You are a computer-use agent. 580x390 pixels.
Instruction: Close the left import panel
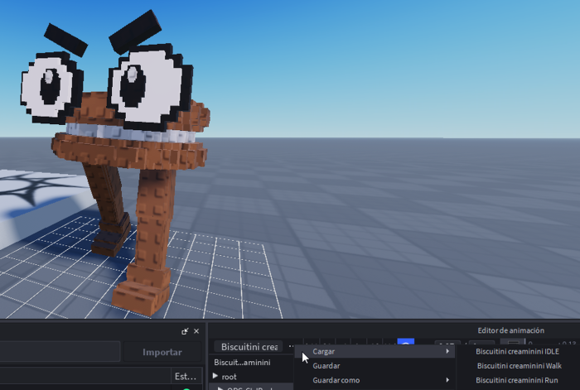click(196, 331)
